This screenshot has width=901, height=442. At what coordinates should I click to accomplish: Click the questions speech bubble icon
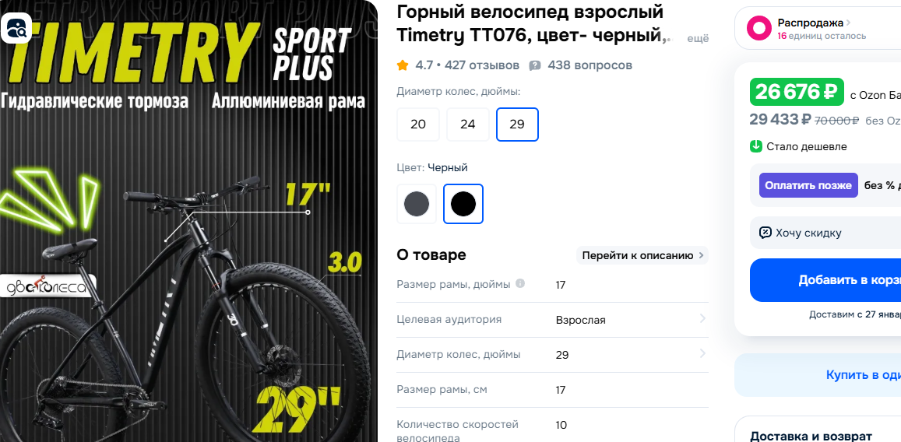(535, 65)
